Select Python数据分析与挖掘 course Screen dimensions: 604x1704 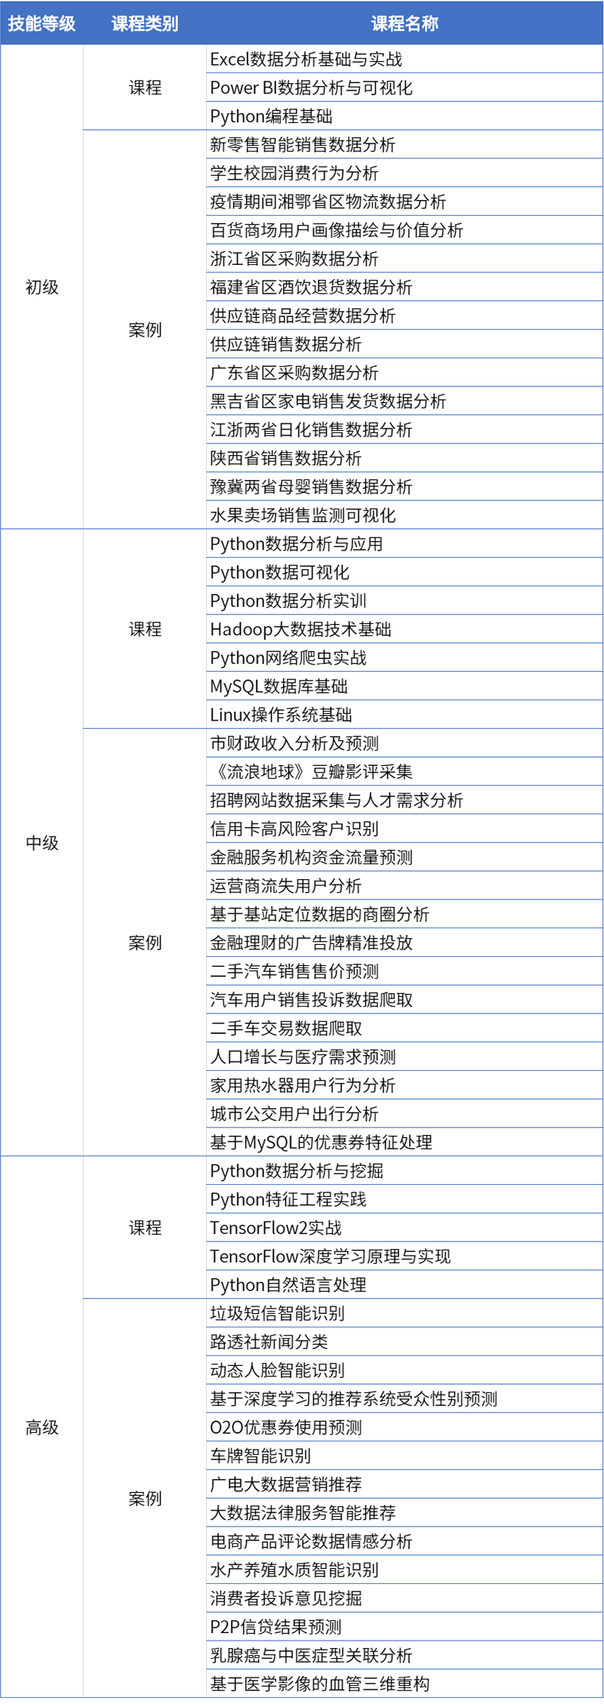tap(405, 1170)
